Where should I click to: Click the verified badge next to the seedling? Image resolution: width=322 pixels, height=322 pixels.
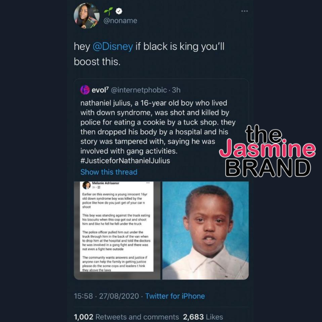tap(119, 11)
